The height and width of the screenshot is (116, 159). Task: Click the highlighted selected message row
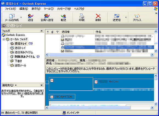tap(109, 47)
